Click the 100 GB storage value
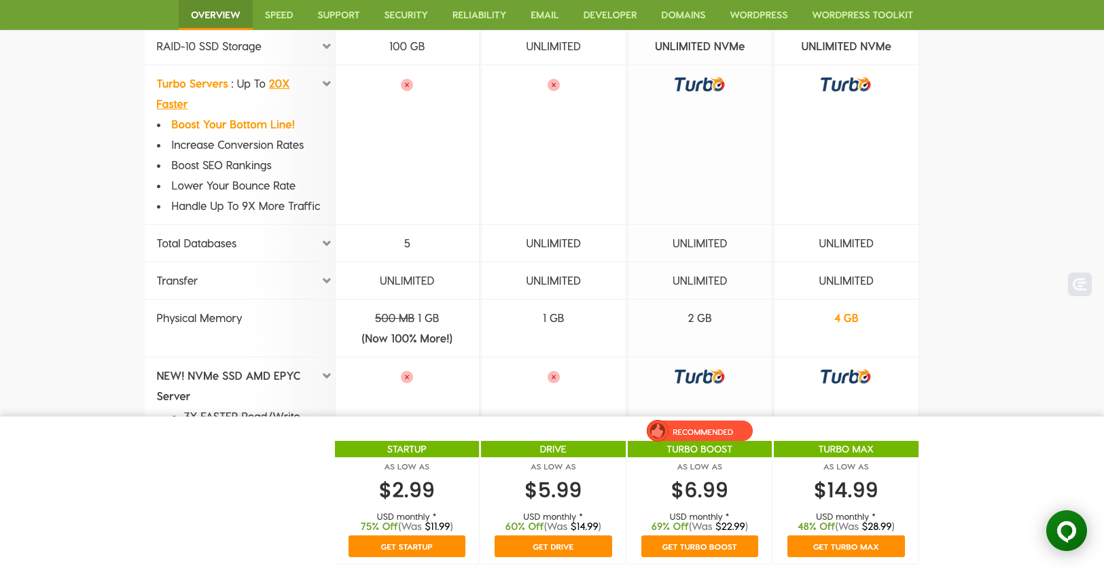Viewport: 1104px width, 568px height. (407, 46)
